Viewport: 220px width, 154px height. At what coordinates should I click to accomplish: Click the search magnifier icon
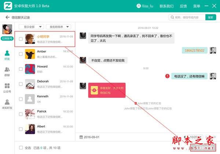point(172,17)
